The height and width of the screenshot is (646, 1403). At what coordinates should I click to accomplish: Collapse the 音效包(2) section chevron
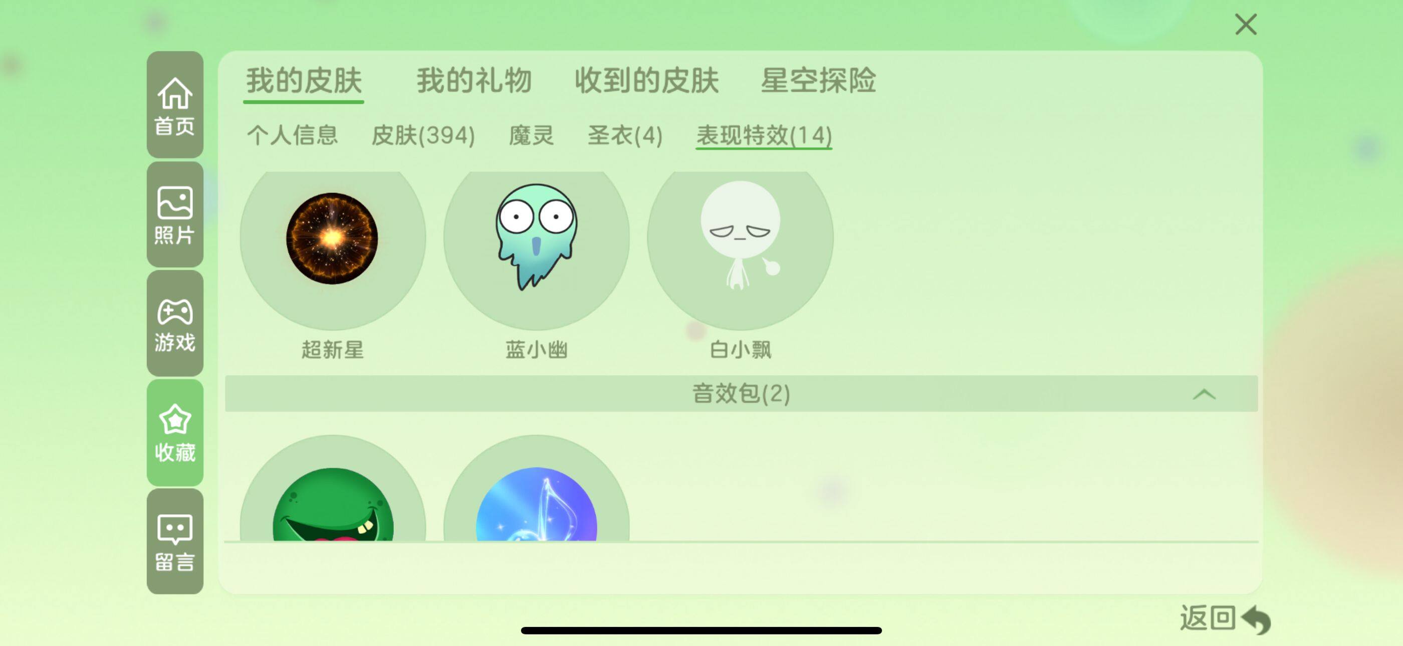(1204, 394)
